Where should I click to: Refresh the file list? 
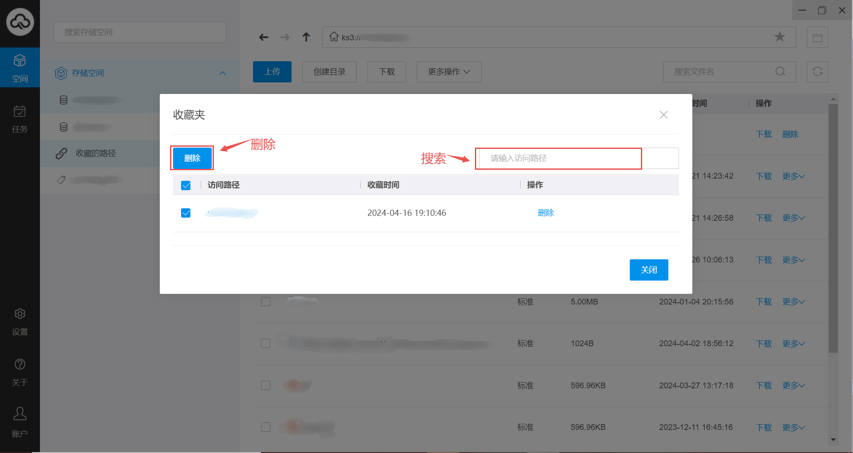(817, 71)
